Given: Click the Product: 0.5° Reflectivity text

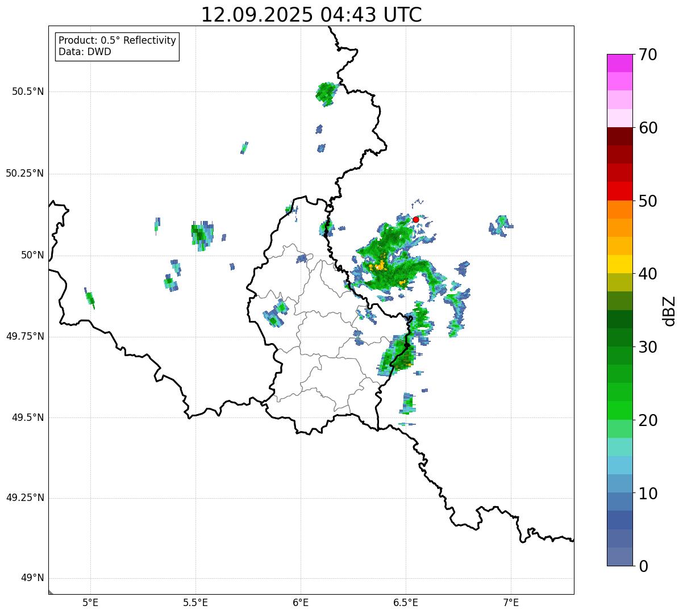Looking at the screenshot, I should (117, 41).
